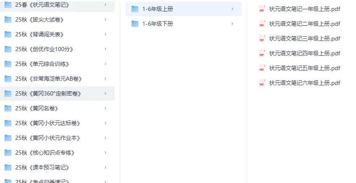Viewport: 356px width, 183px height.
Task: Select folder name 25秋《单元综合训练》
Action: [42, 64]
